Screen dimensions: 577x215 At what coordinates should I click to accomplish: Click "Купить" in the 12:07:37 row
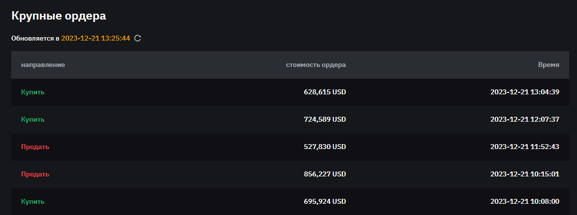pyautogui.click(x=33, y=119)
